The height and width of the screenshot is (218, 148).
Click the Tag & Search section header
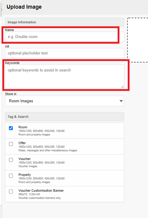pos(65,117)
